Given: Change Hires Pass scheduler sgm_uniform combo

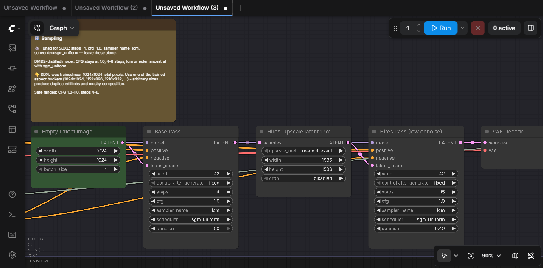Looking at the screenshot, I should coord(417,219).
